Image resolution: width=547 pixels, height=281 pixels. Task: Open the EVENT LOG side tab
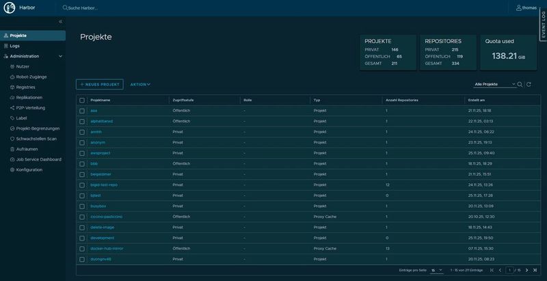[x=543, y=25]
